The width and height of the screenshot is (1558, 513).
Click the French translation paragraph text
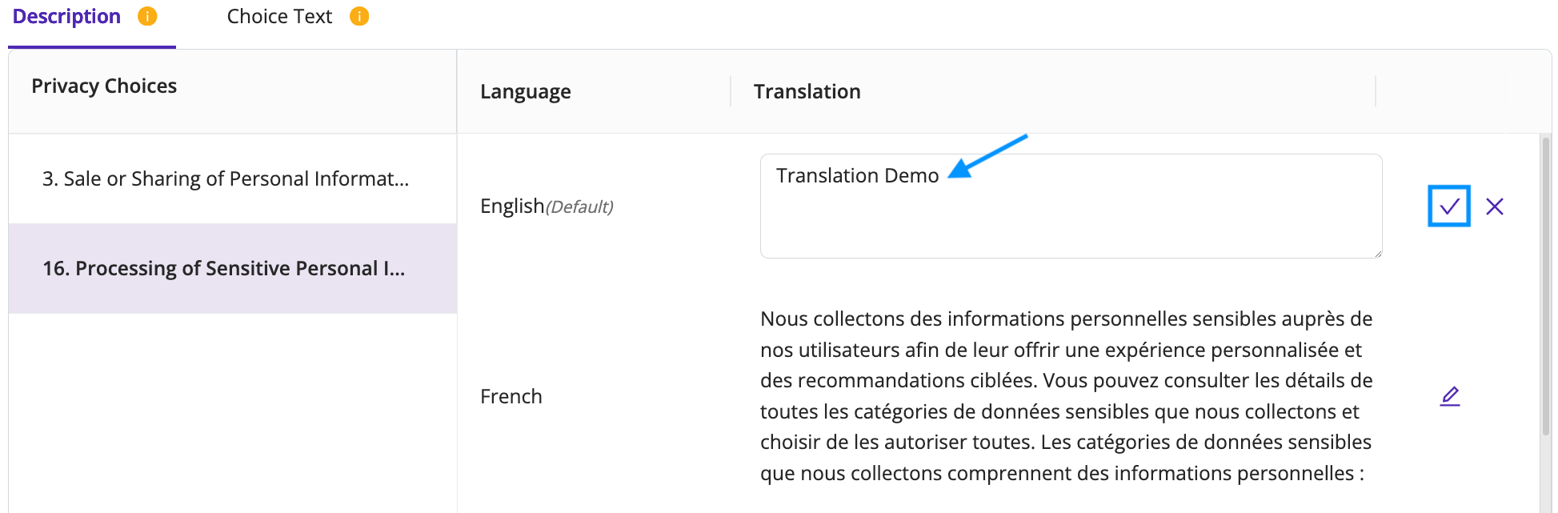[x=1067, y=396]
